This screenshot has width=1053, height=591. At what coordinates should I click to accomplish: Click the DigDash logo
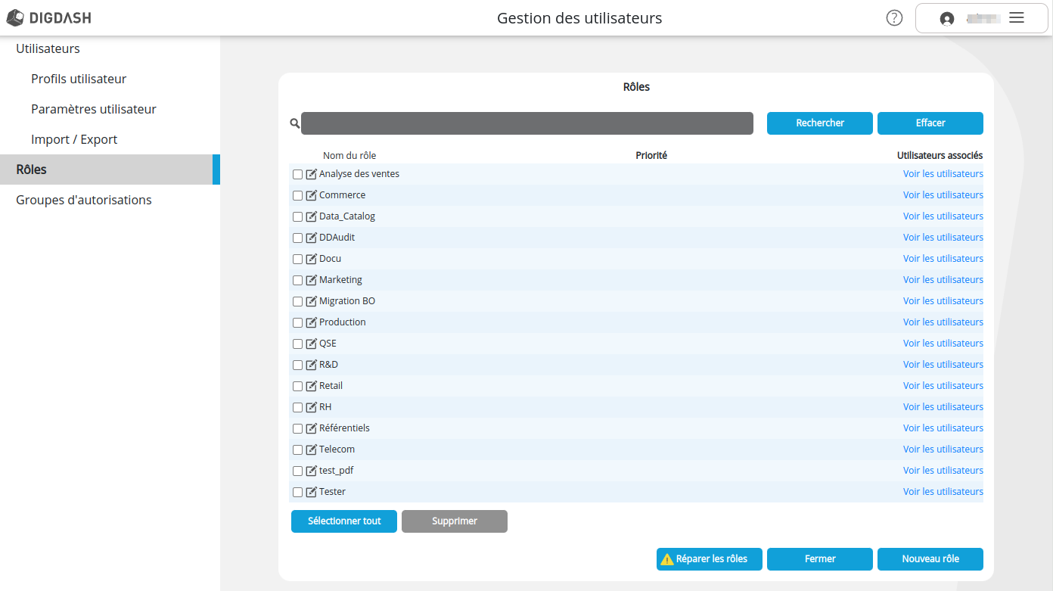click(x=49, y=18)
